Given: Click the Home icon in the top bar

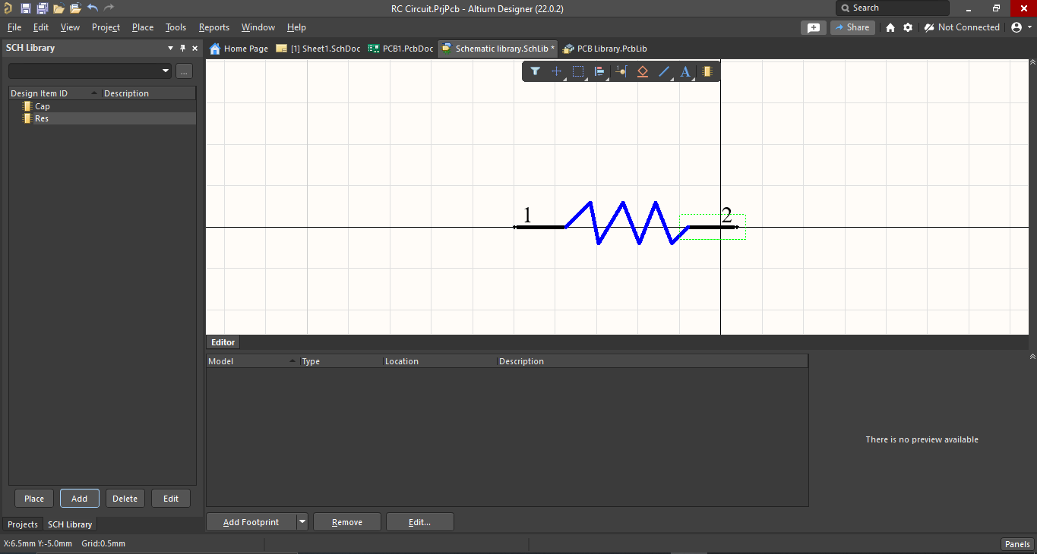Looking at the screenshot, I should click(890, 27).
